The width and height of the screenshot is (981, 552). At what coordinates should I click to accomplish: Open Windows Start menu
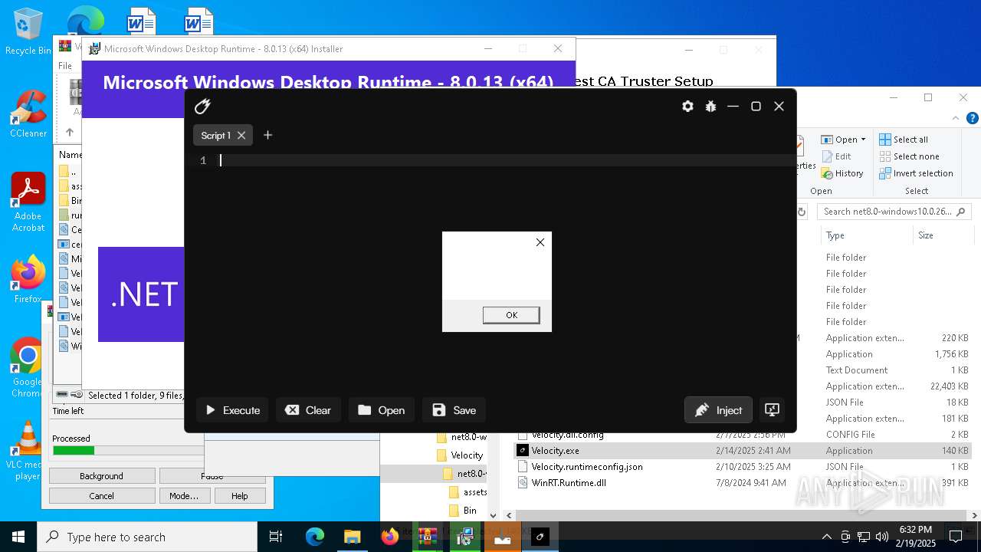click(18, 537)
